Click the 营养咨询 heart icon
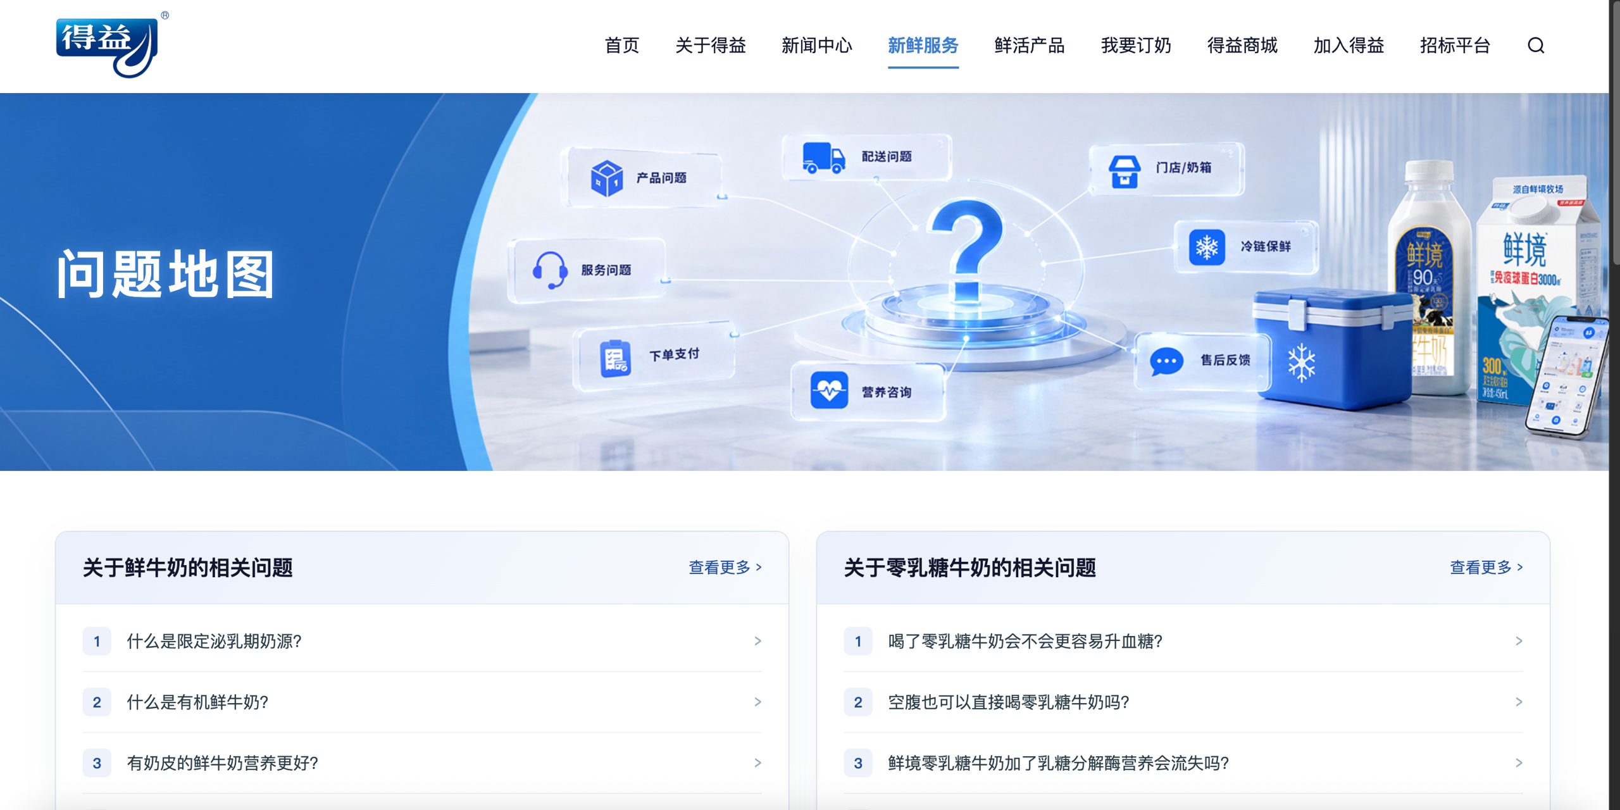This screenshot has width=1620, height=810. 829,390
